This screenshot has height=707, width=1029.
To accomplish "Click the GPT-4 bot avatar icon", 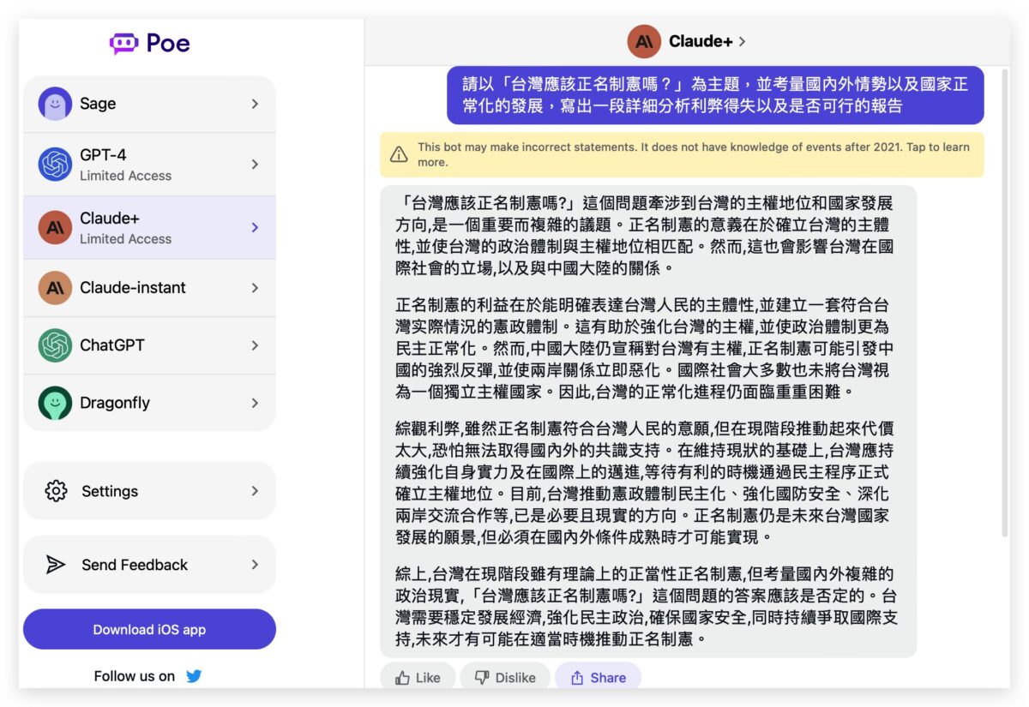I will (55, 164).
